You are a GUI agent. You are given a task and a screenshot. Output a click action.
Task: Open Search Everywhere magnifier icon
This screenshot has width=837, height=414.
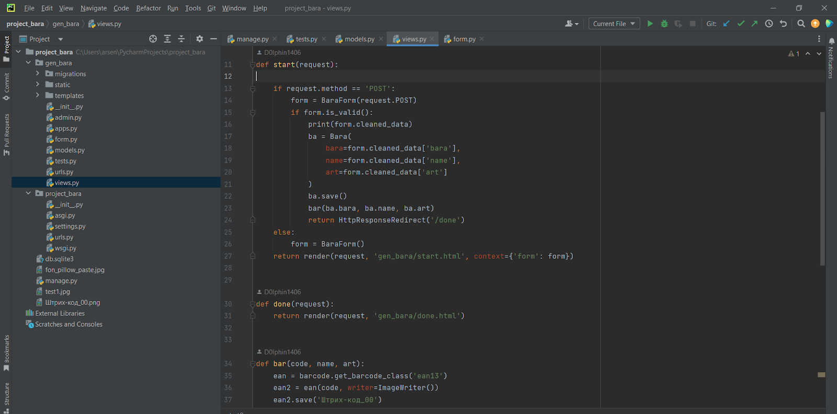tap(801, 24)
